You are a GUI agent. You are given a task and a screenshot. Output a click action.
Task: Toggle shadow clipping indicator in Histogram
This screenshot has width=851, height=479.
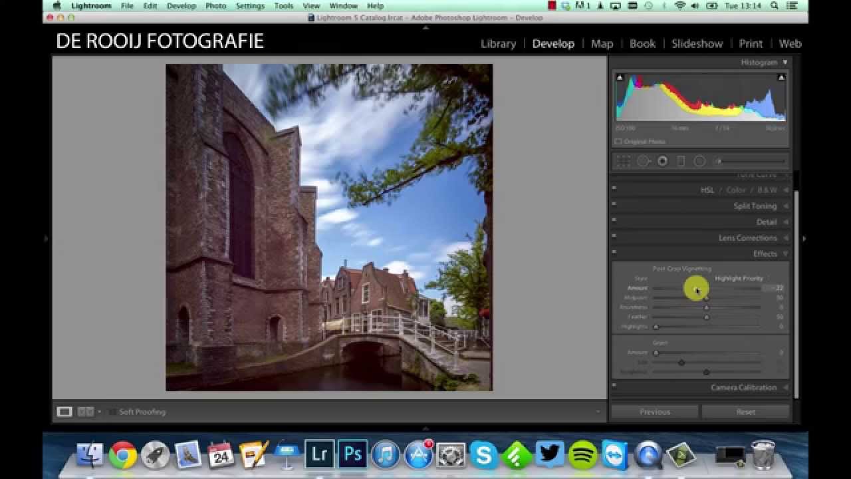pyautogui.click(x=620, y=78)
